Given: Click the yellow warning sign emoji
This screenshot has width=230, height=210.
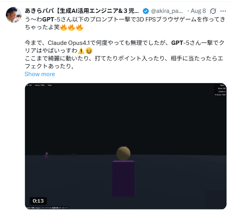Looking at the screenshot, I should (x=81, y=51).
